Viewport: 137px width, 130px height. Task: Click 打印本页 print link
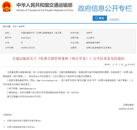click(131, 65)
